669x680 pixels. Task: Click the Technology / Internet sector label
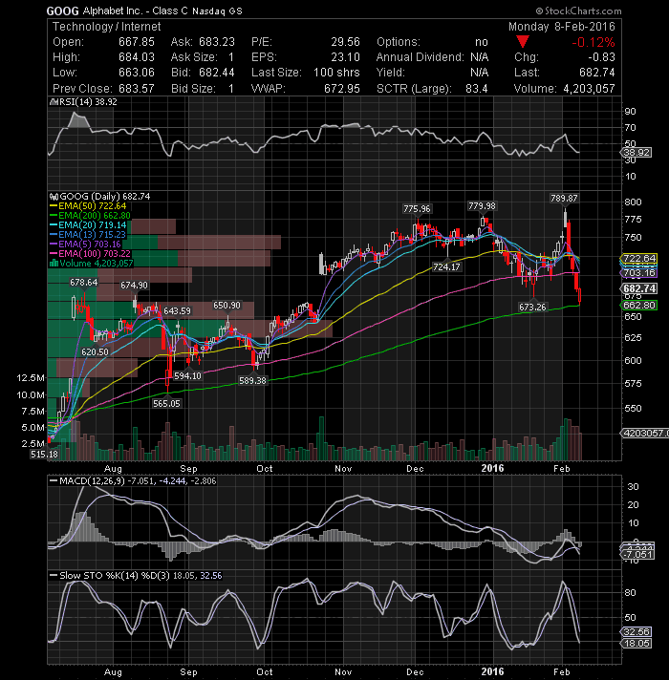coord(107,27)
